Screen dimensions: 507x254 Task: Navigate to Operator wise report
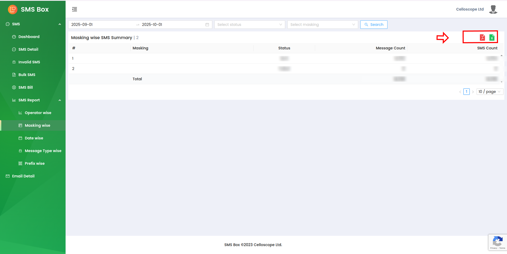point(38,113)
